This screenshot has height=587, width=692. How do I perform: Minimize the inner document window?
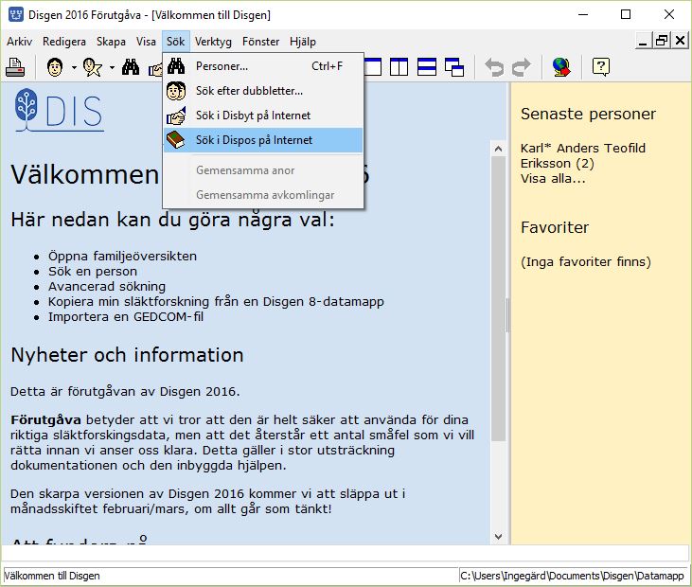[643, 41]
